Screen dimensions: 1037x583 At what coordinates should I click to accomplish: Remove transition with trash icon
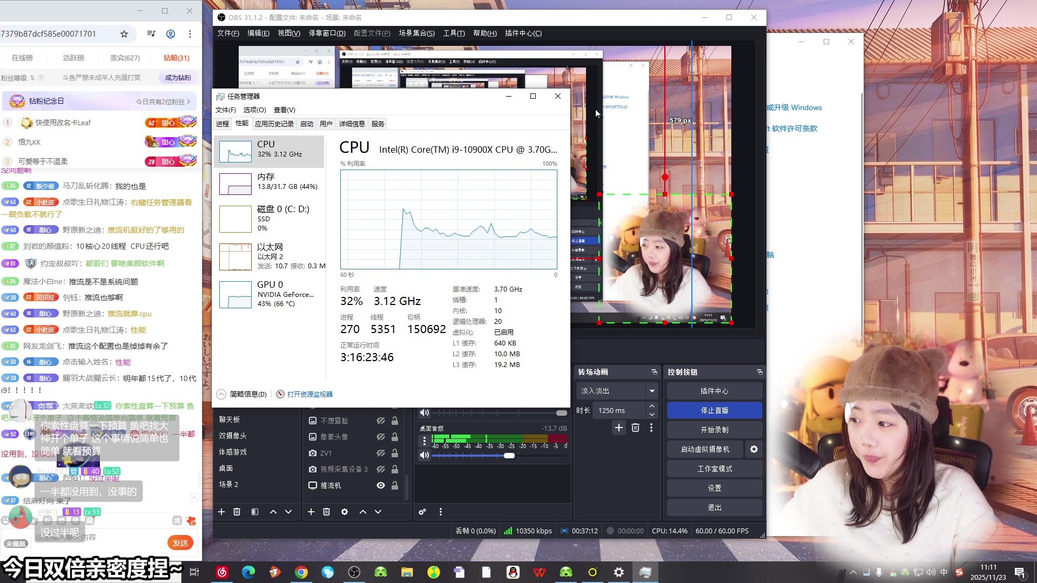point(635,428)
